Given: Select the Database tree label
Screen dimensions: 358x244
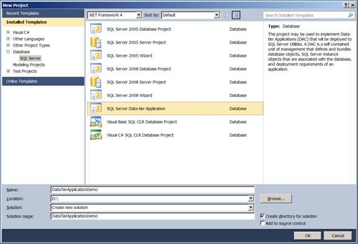Looking at the screenshot, I should pyautogui.click(x=21, y=52).
